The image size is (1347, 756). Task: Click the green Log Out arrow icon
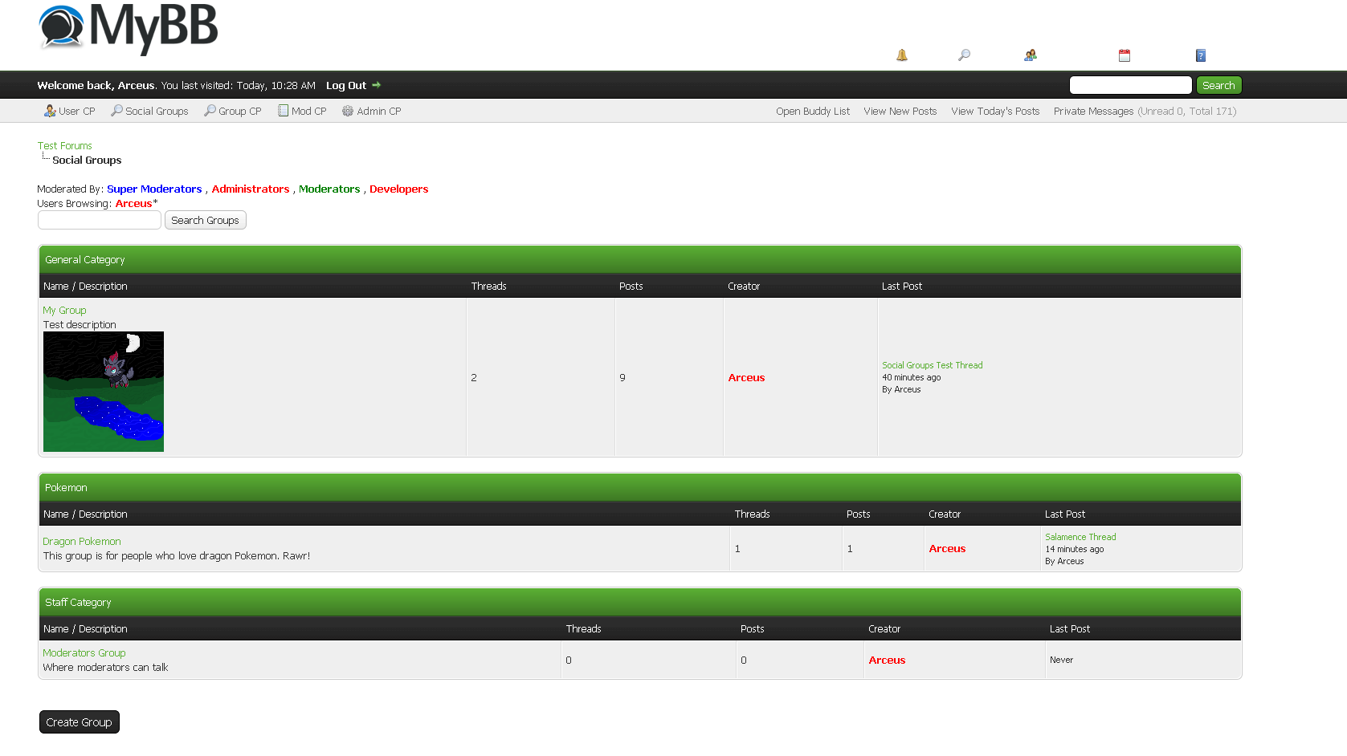click(x=376, y=85)
